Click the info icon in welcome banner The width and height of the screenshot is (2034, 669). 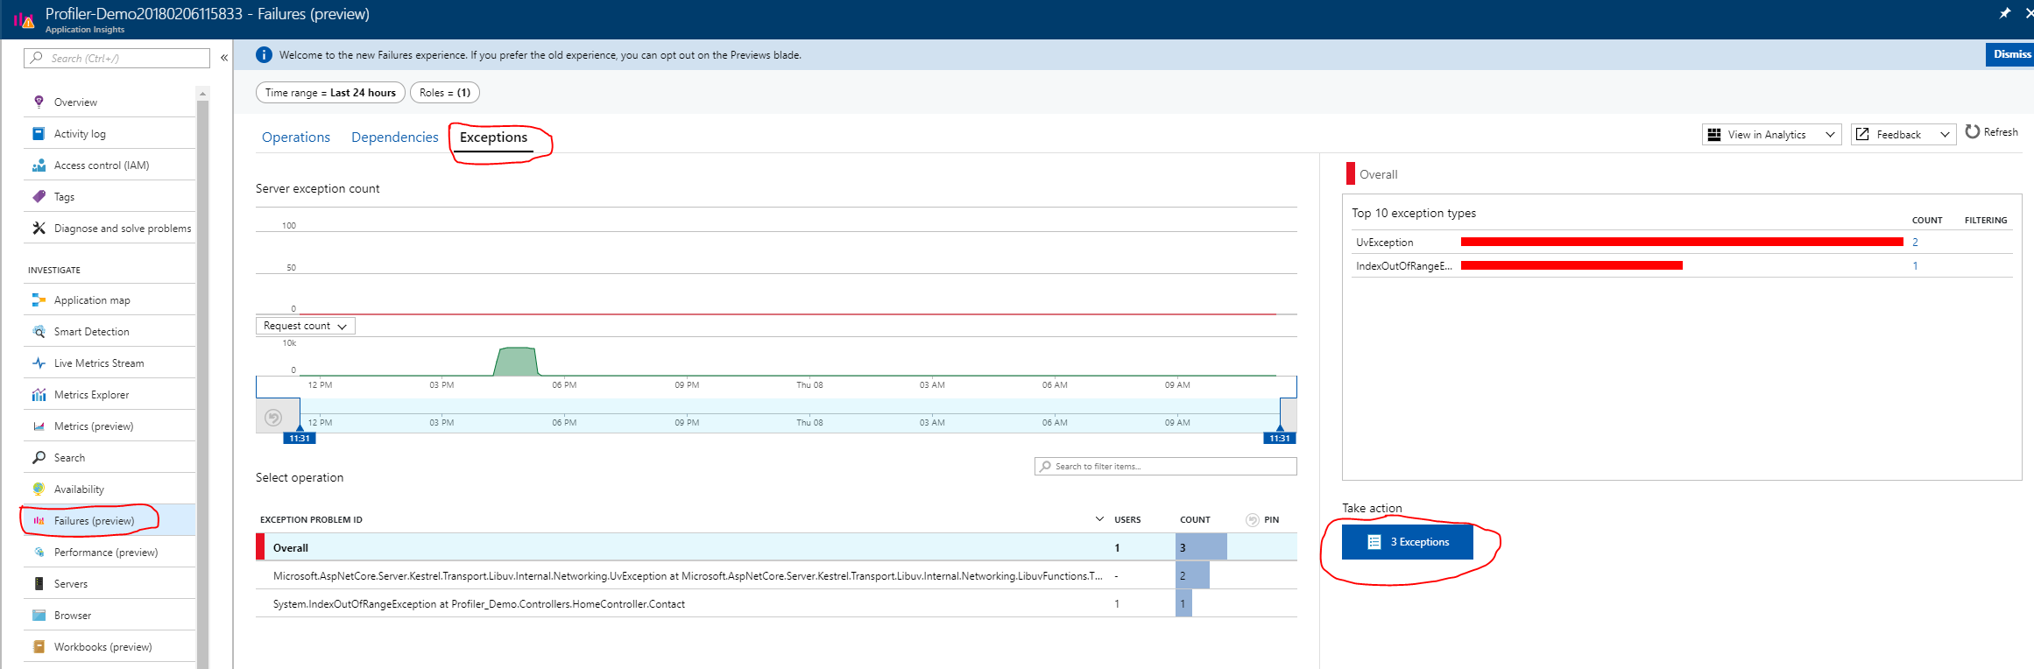click(x=264, y=54)
